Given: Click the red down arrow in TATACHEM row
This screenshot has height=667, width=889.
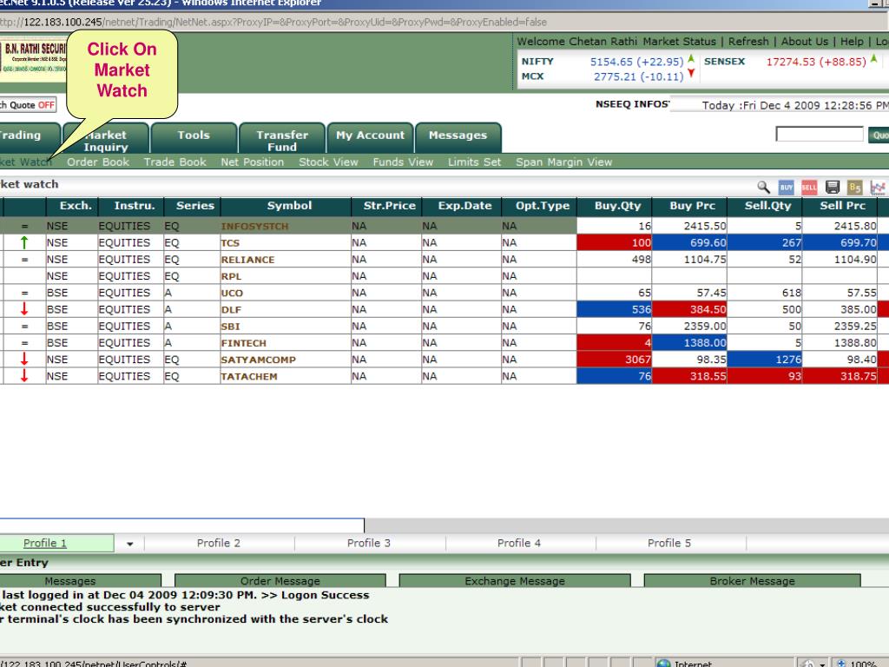Looking at the screenshot, I should 23,375.
